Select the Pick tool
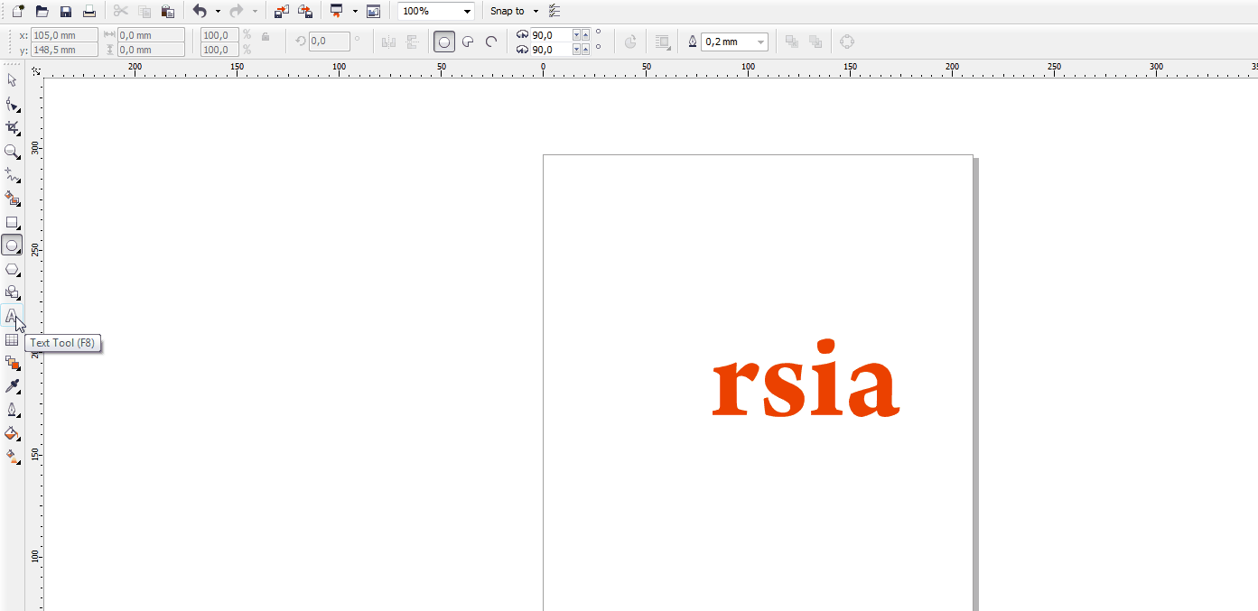The height and width of the screenshot is (611, 1258). click(x=12, y=80)
